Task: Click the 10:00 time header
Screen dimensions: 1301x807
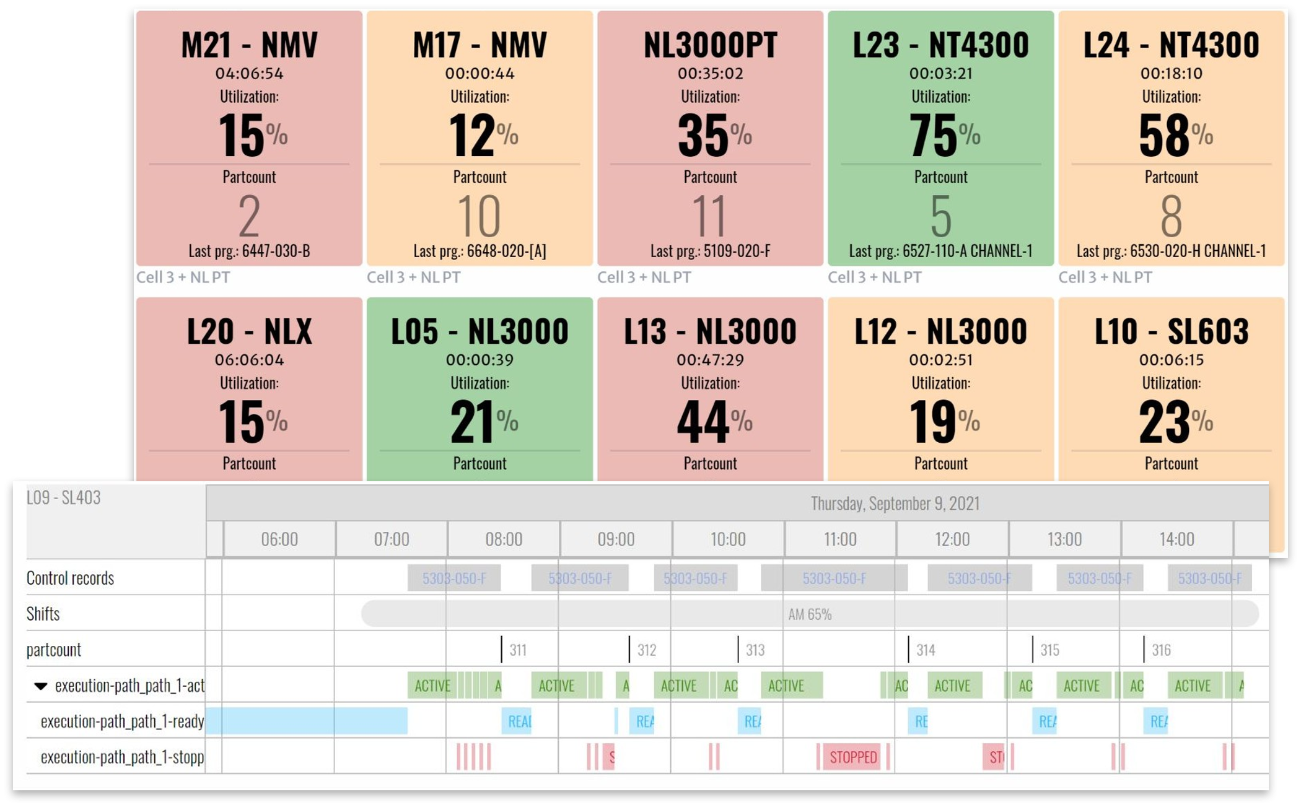Action: pos(727,539)
